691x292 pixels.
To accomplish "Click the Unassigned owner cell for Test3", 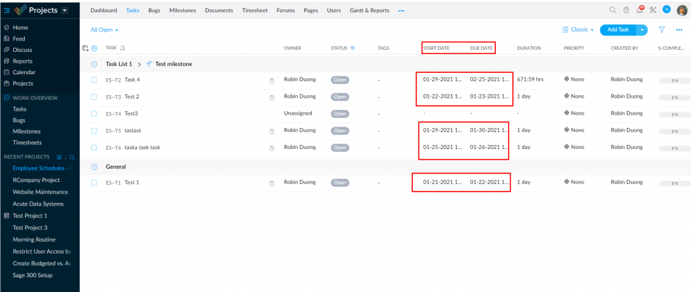I will (x=298, y=113).
